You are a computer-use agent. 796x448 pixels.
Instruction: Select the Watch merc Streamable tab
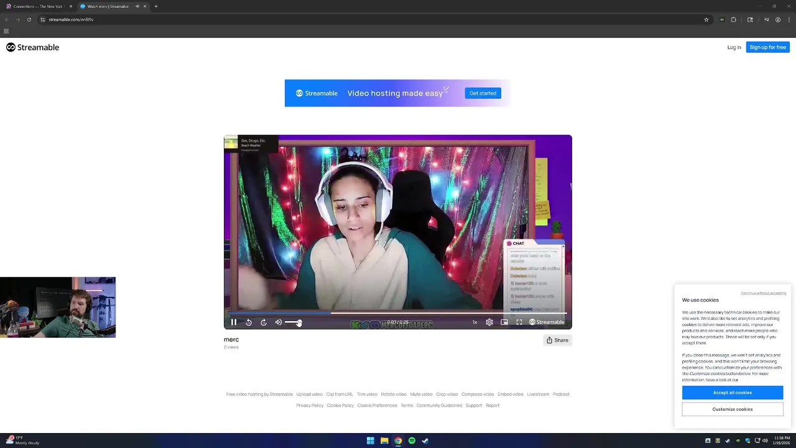(109, 6)
